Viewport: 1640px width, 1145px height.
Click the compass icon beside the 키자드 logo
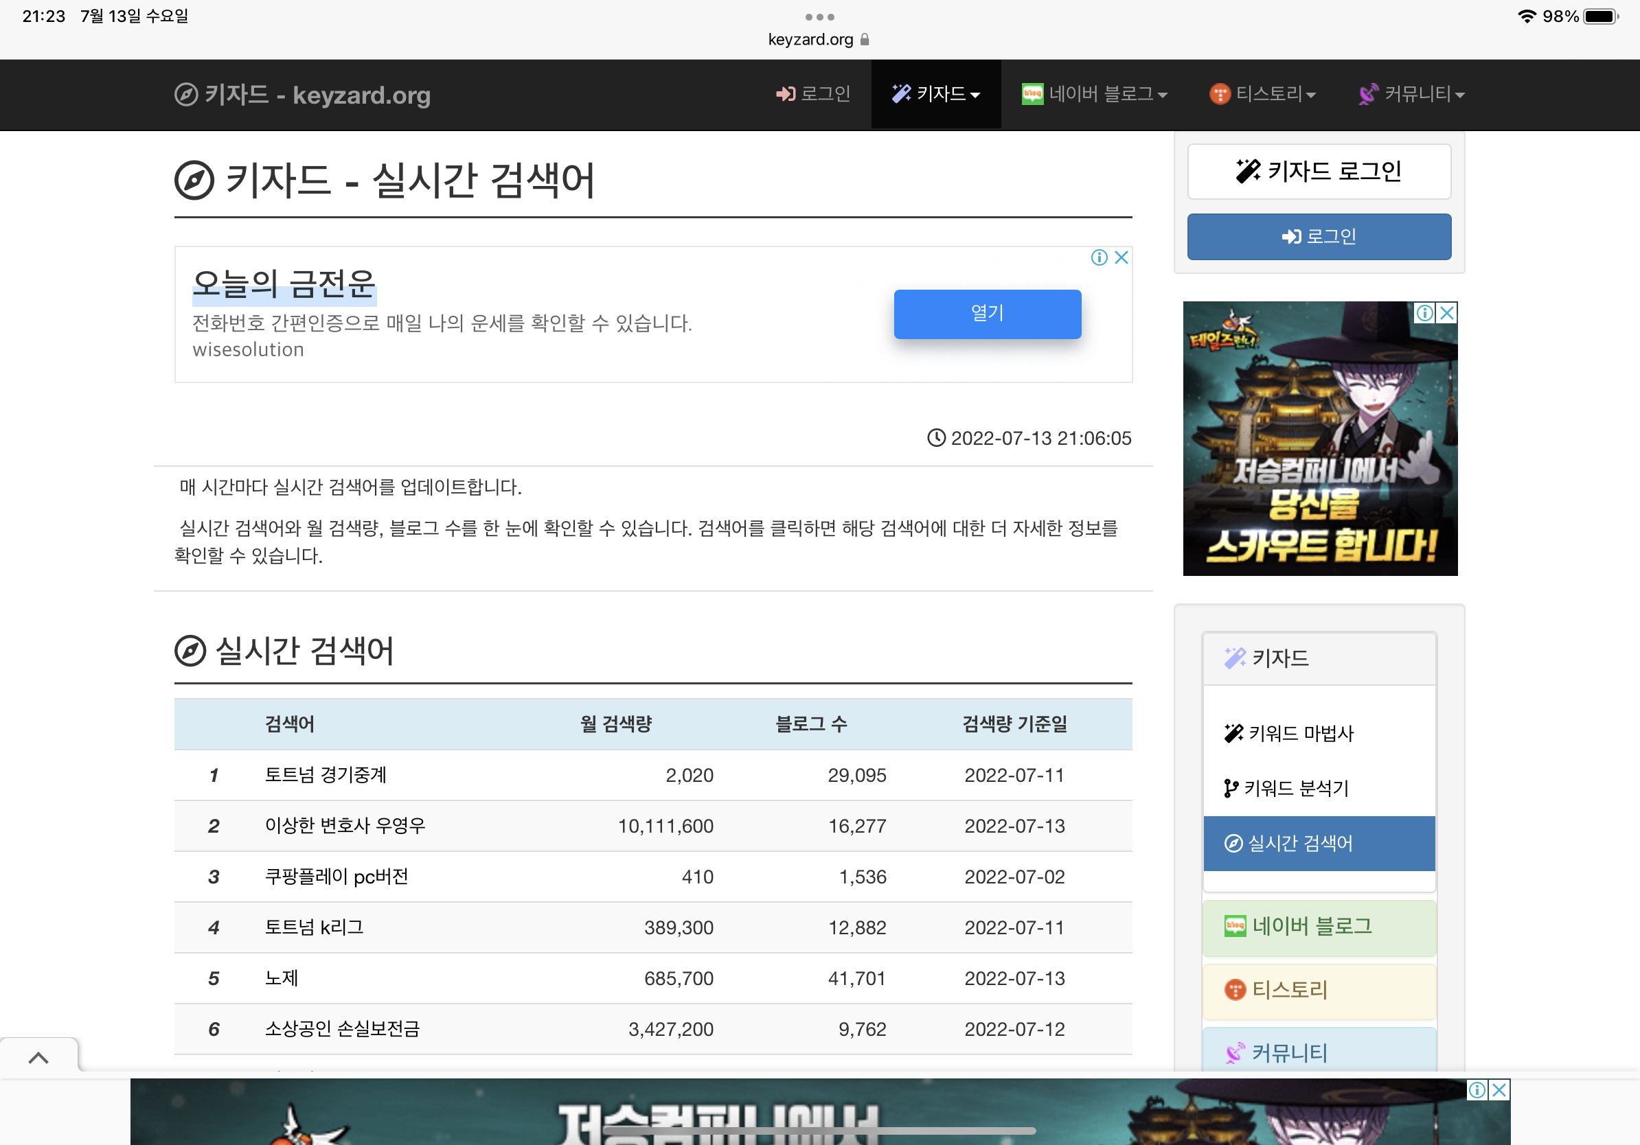click(x=185, y=94)
